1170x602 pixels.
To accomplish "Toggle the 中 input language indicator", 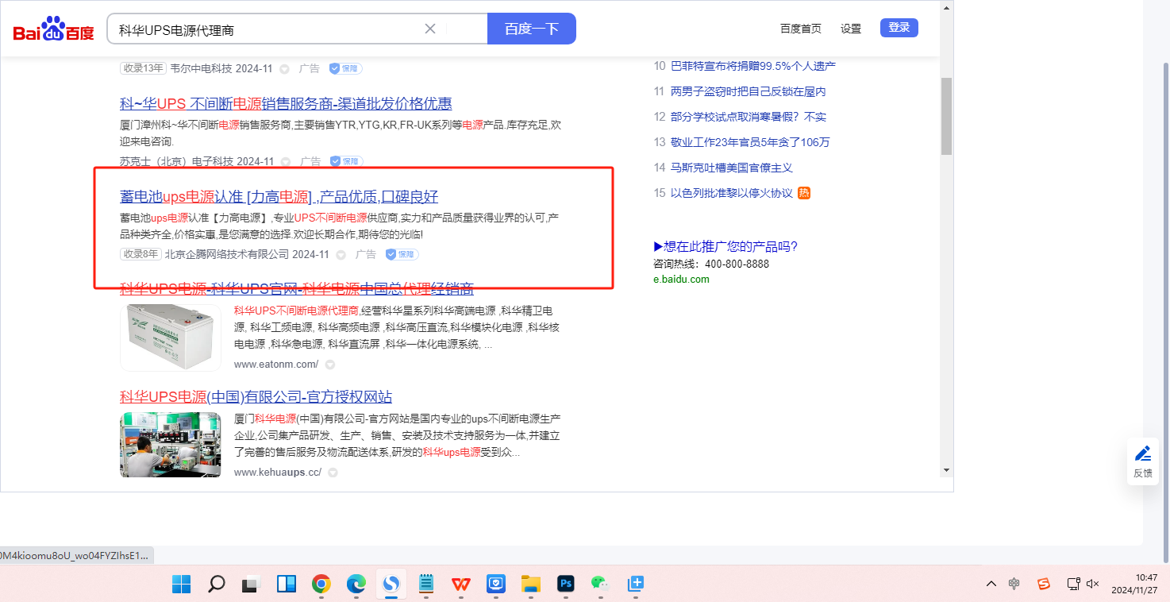I will [x=1014, y=584].
